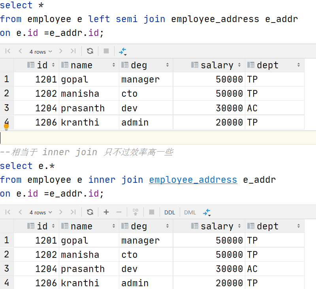The height and width of the screenshot is (289, 316).
Task: Select '30000' salary cell in upper table
Action: tap(209, 108)
